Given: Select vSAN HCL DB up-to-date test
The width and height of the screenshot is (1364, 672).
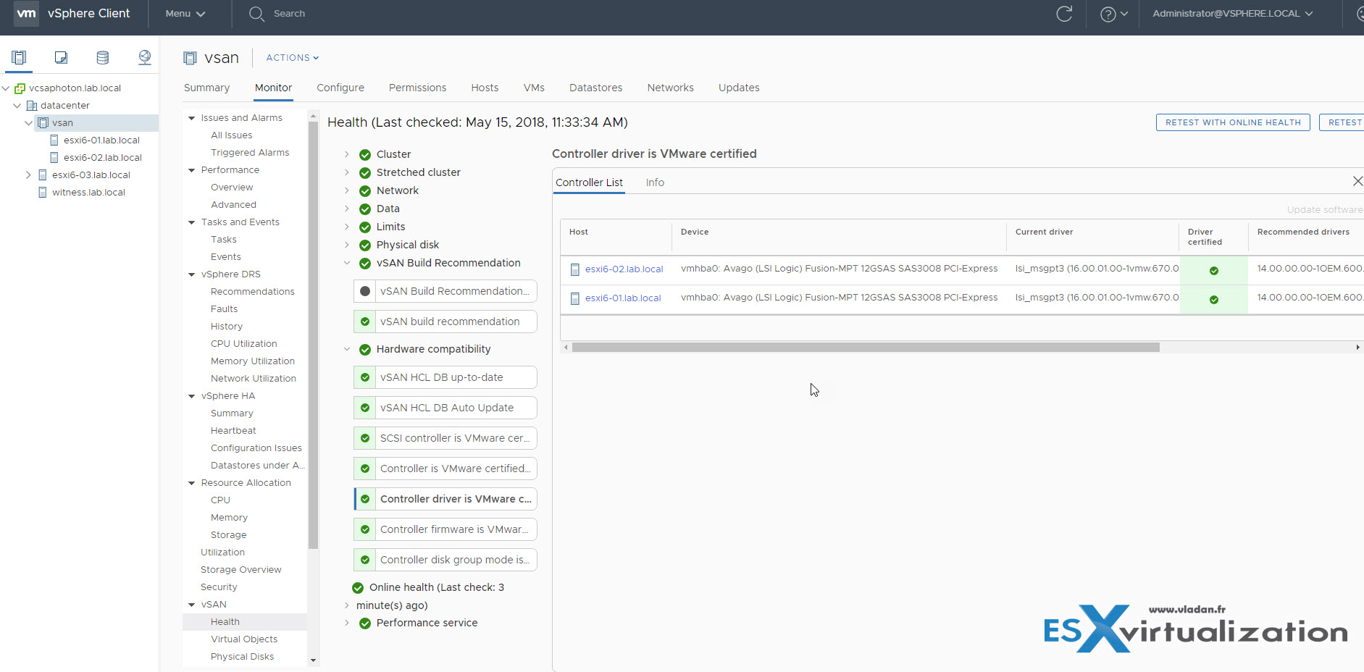Looking at the screenshot, I should pos(445,377).
